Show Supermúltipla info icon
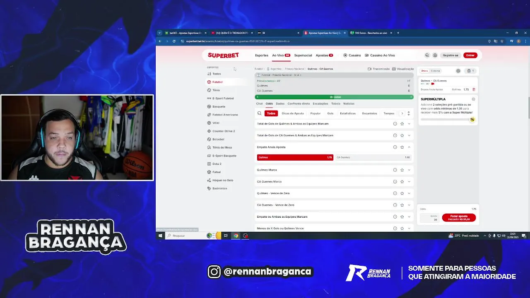The width and height of the screenshot is (530, 298). 473,99
